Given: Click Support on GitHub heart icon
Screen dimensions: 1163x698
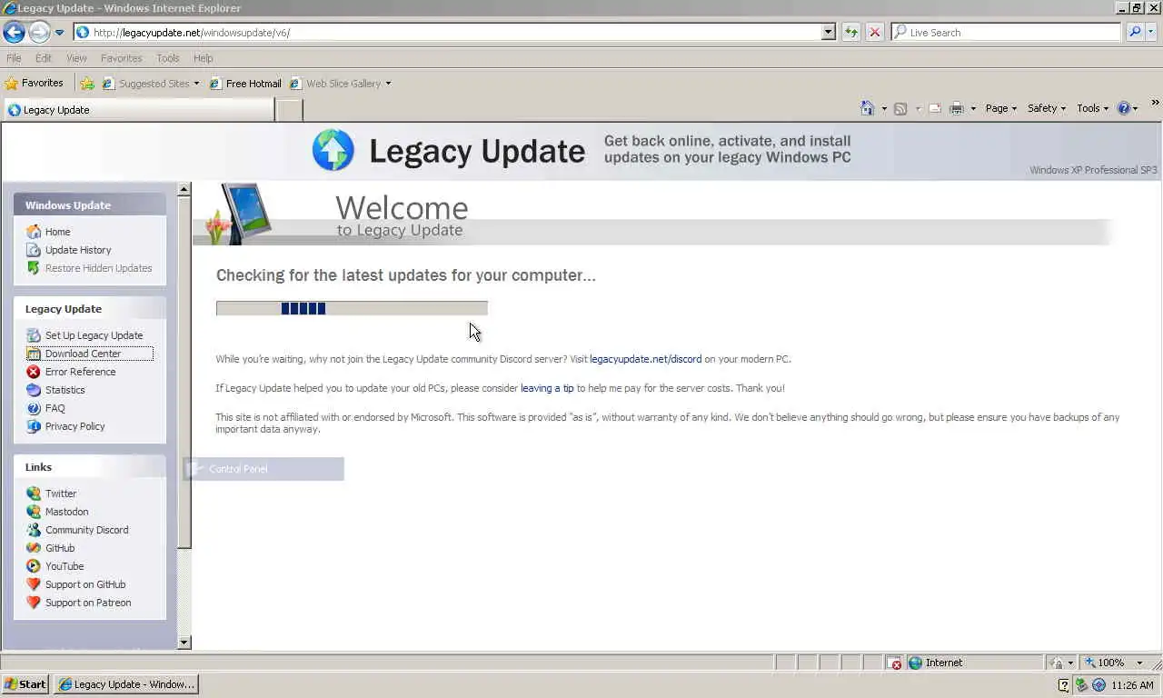Looking at the screenshot, I should click(x=34, y=584).
